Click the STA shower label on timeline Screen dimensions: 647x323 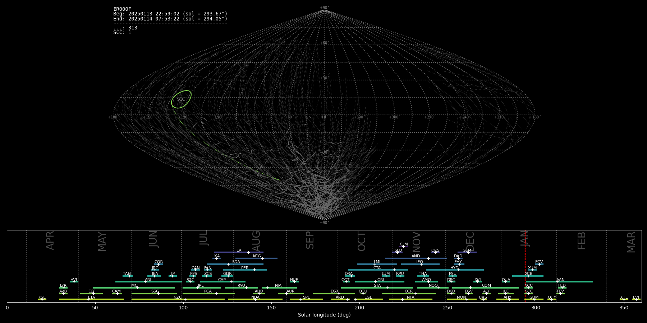(x=377, y=286)
